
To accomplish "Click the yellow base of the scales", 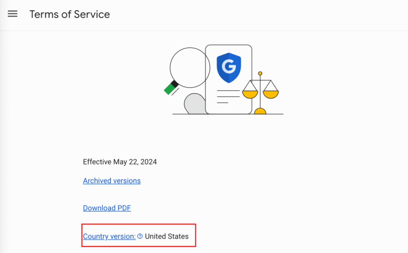I will pos(260,111).
